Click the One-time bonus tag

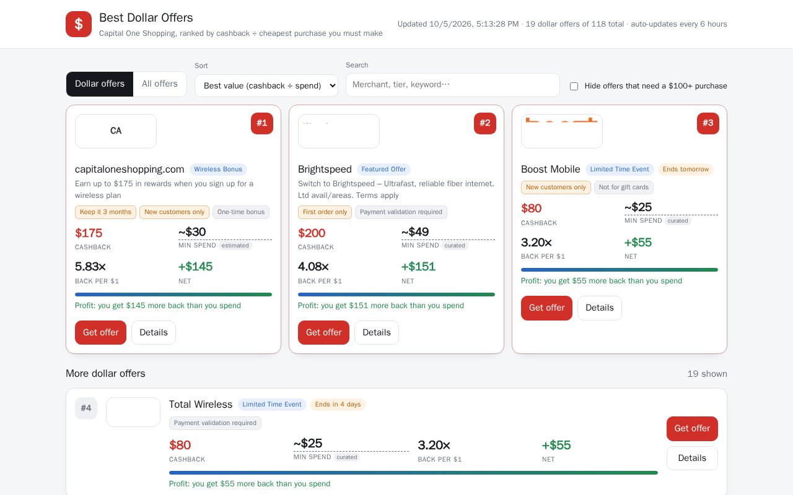(241, 212)
